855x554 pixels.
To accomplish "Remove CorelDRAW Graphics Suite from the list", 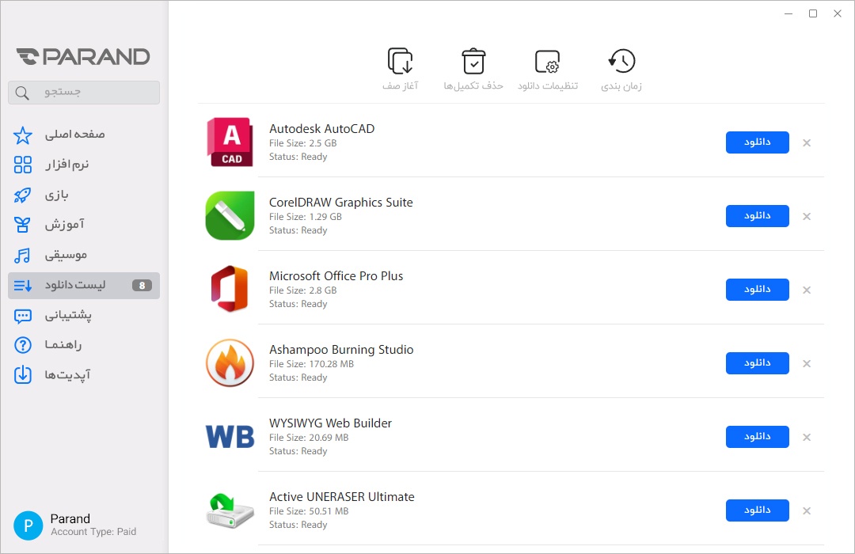I will point(807,217).
